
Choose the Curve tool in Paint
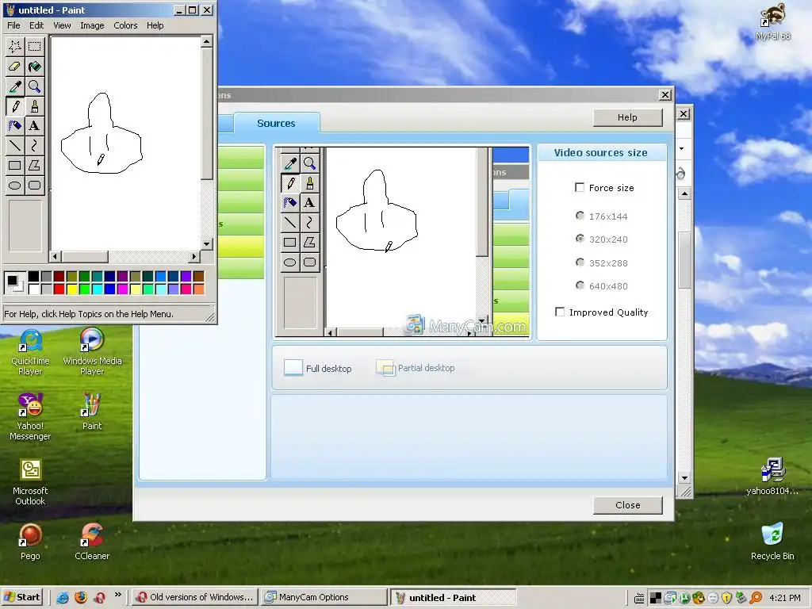(35, 146)
